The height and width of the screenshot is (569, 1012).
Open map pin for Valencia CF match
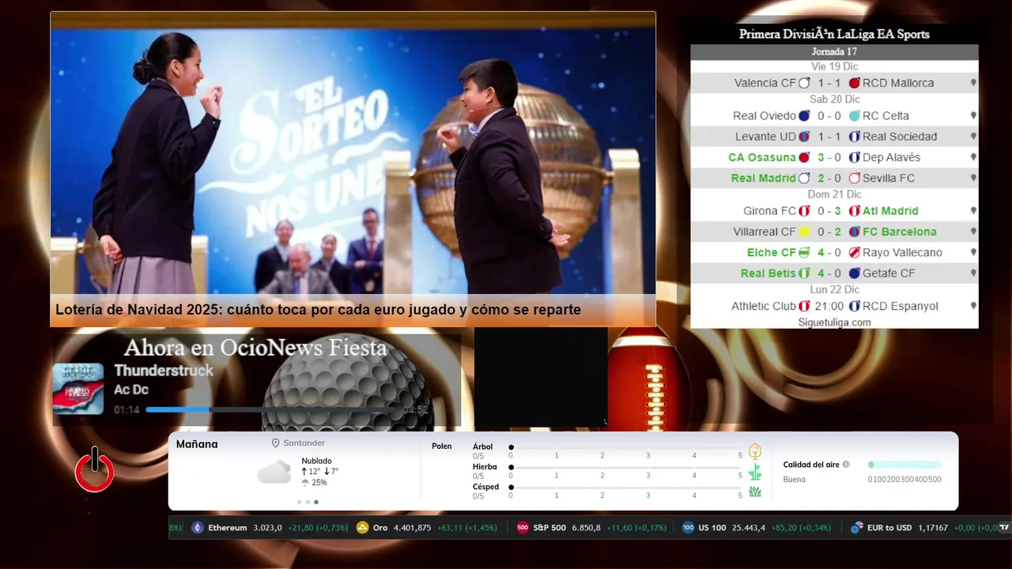click(x=973, y=83)
